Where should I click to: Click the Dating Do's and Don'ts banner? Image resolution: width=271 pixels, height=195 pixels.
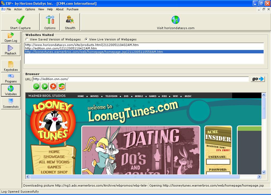coord(141,150)
